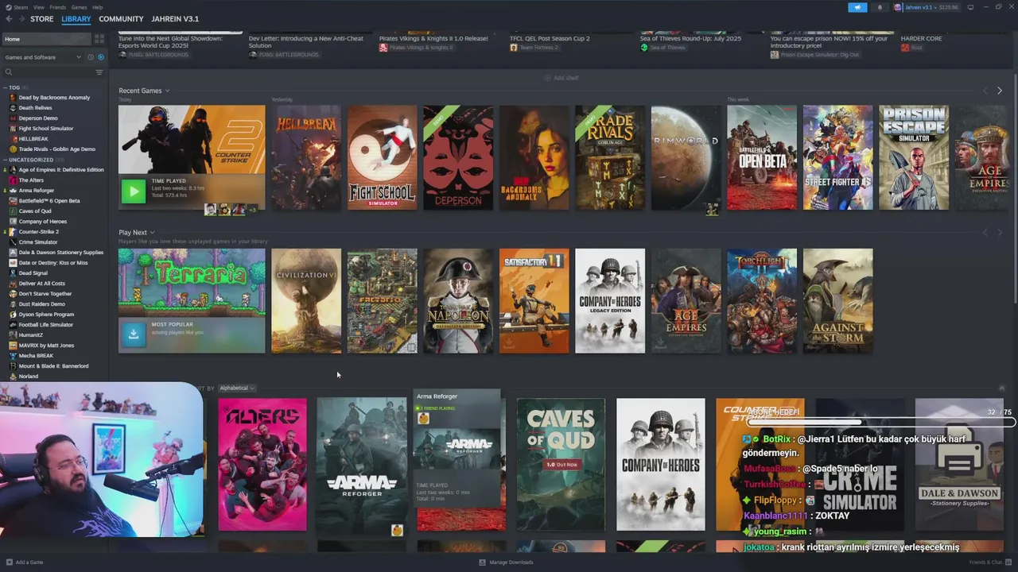
Task: Select Home in library sidebar
Action: pyautogui.click(x=46, y=39)
